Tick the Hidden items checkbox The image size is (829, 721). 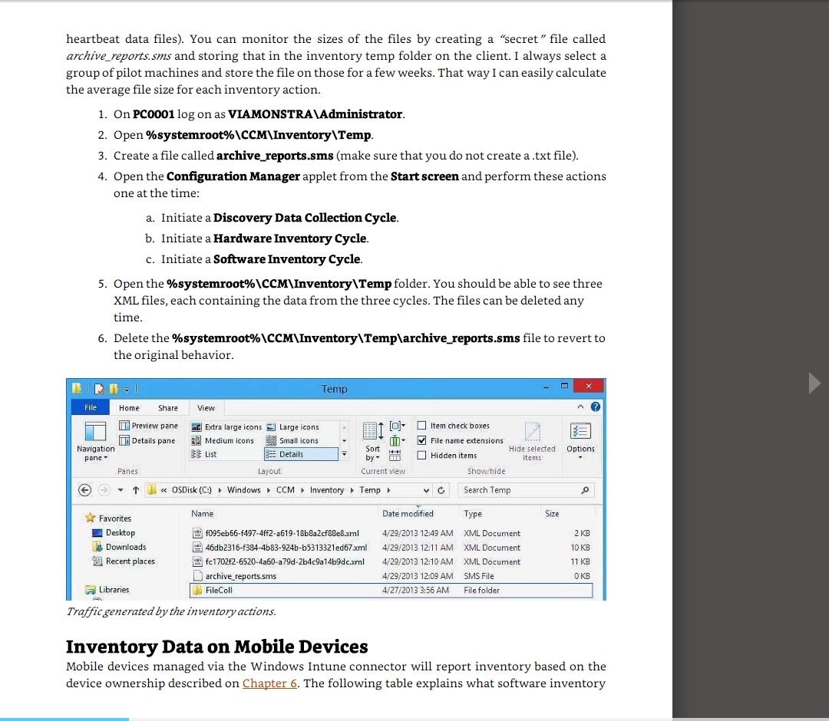coord(422,455)
